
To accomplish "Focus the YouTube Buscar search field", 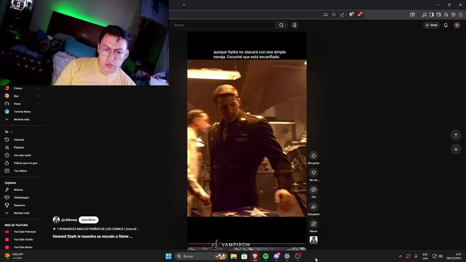I will [224, 25].
